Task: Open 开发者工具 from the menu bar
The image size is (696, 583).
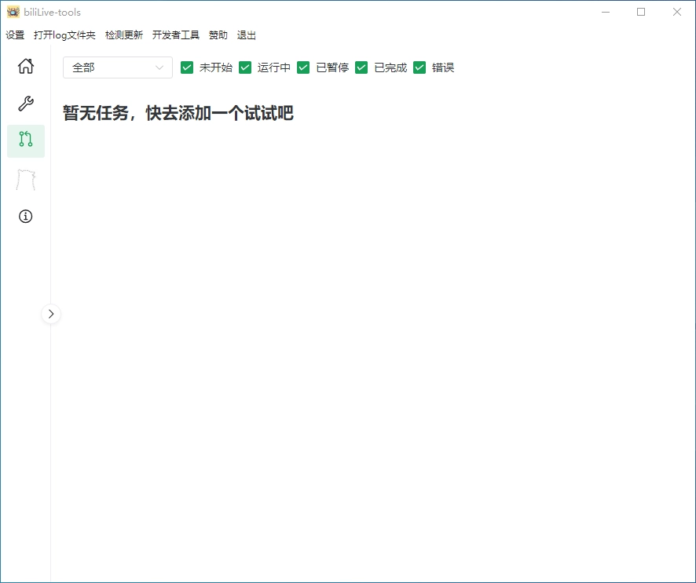Action: coord(176,35)
